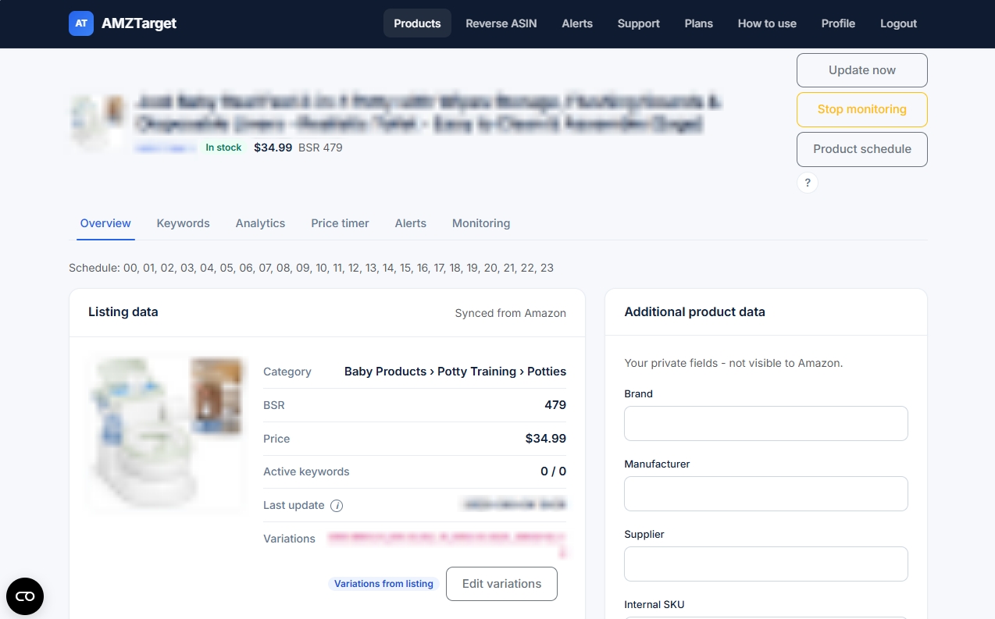Focus the Manufacturer input field
995x619 pixels.
tap(766, 493)
